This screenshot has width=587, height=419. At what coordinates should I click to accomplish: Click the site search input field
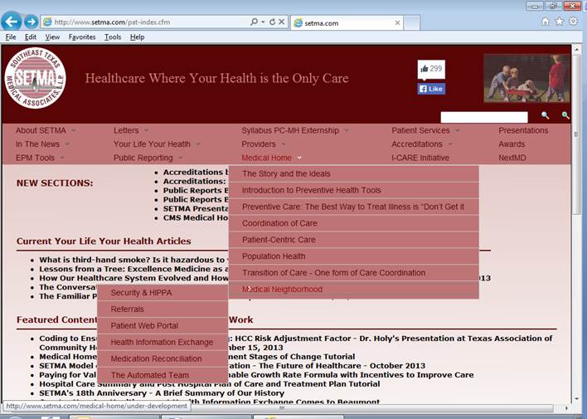(x=484, y=117)
